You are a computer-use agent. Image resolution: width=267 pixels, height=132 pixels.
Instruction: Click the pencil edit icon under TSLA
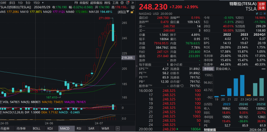tap(257, 13)
